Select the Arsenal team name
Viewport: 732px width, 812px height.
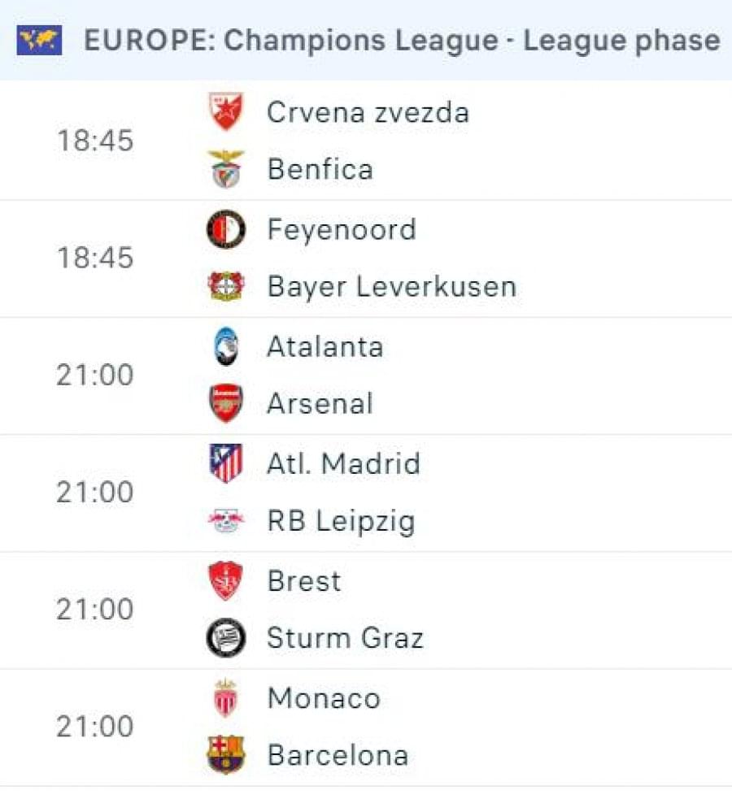point(320,404)
